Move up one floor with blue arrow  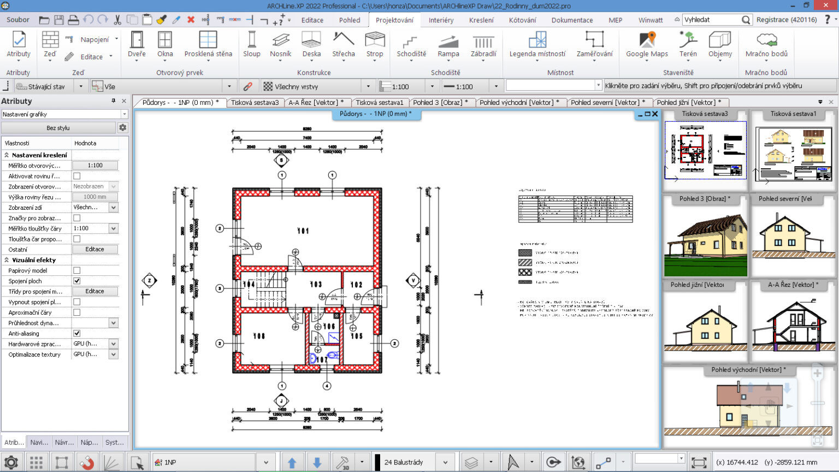pos(292,463)
